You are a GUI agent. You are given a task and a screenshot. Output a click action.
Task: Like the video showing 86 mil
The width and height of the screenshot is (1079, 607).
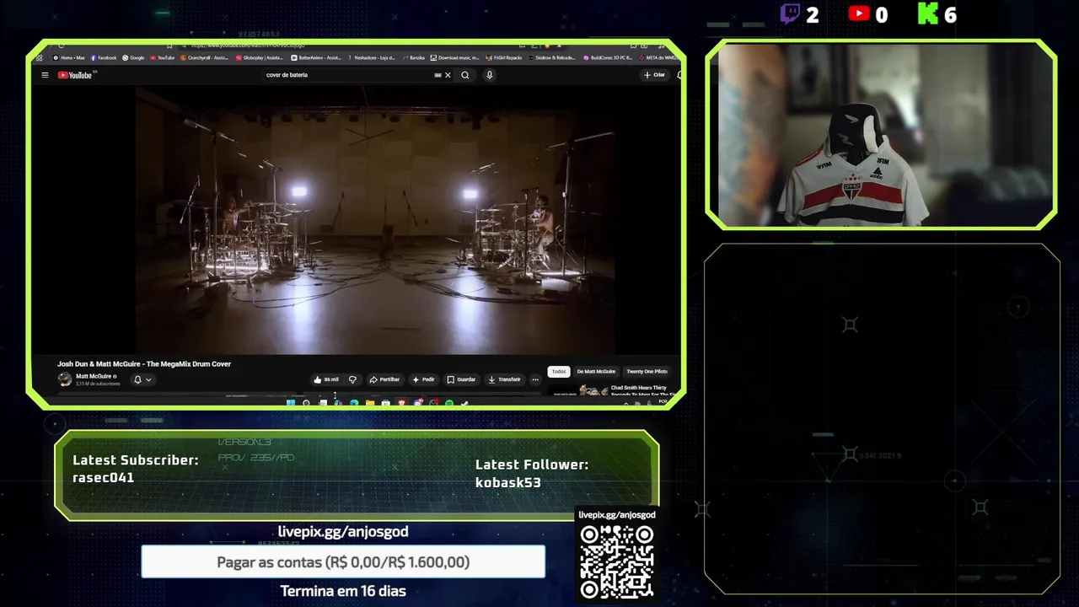(326, 379)
